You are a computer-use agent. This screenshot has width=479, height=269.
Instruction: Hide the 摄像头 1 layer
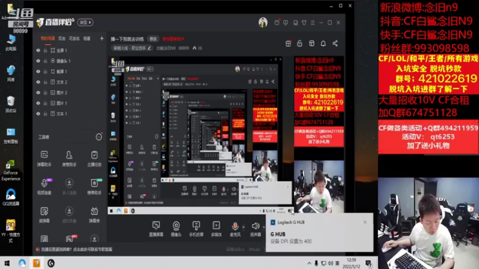click(38, 61)
